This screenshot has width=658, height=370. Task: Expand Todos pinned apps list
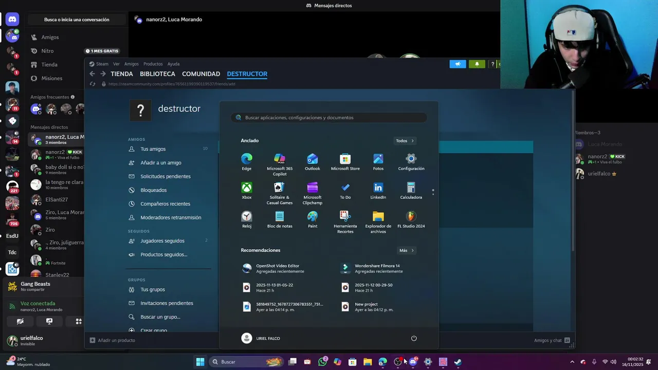click(x=405, y=141)
